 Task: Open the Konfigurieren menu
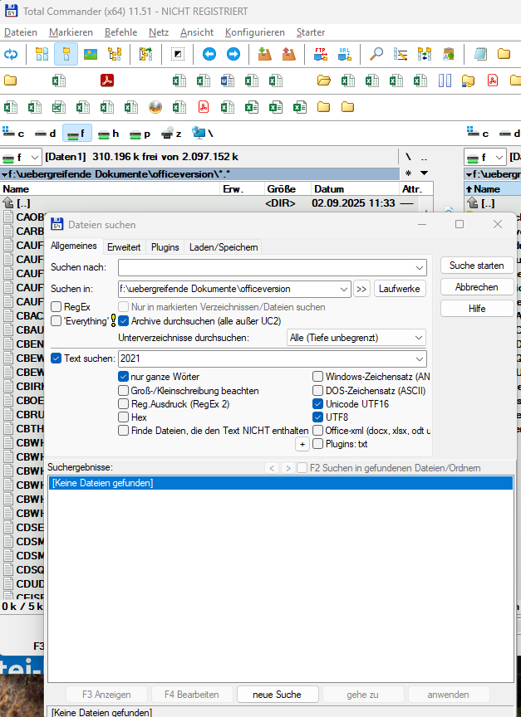point(254,32)
